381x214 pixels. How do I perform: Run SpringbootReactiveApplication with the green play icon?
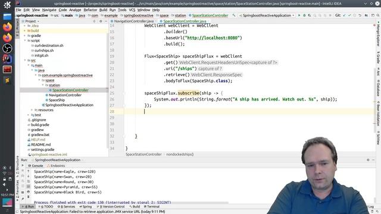[299, 15]
